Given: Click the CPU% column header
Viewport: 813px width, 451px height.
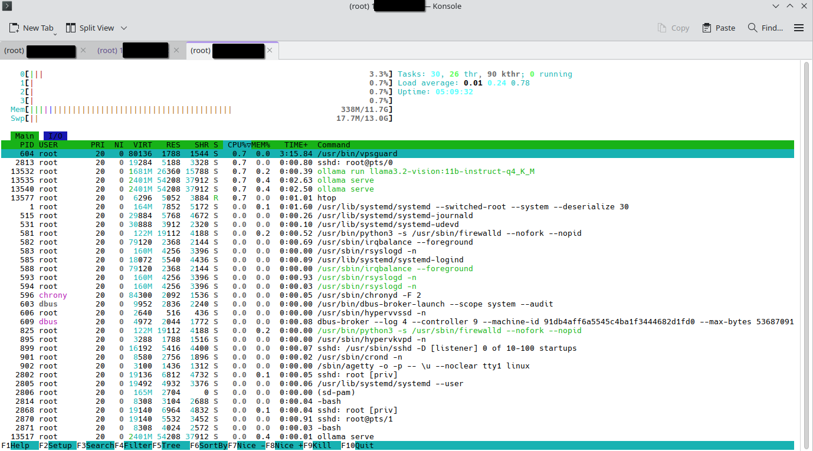Looking at the screenshot, I should pos(237,145).
